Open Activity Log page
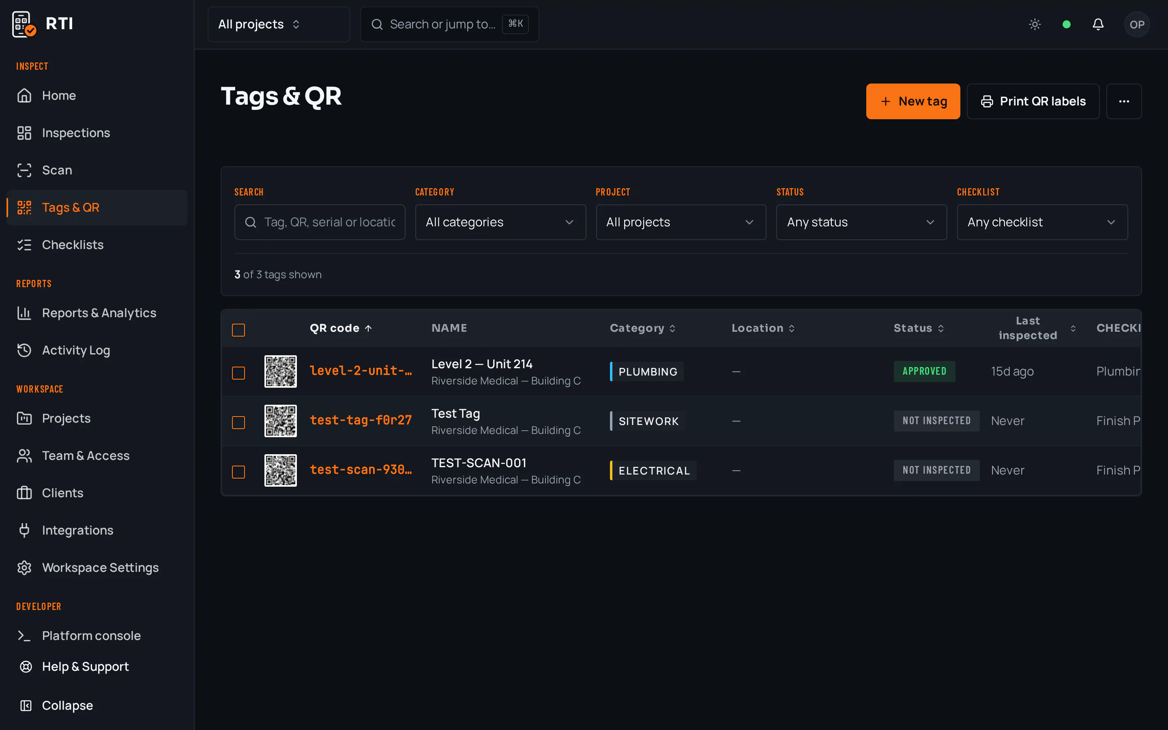This screenshot has width=1168, height=730. (97, 350)
